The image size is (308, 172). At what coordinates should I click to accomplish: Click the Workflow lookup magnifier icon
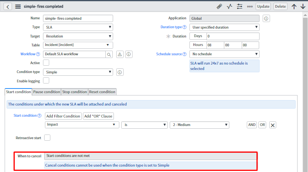tap(109, 54)
